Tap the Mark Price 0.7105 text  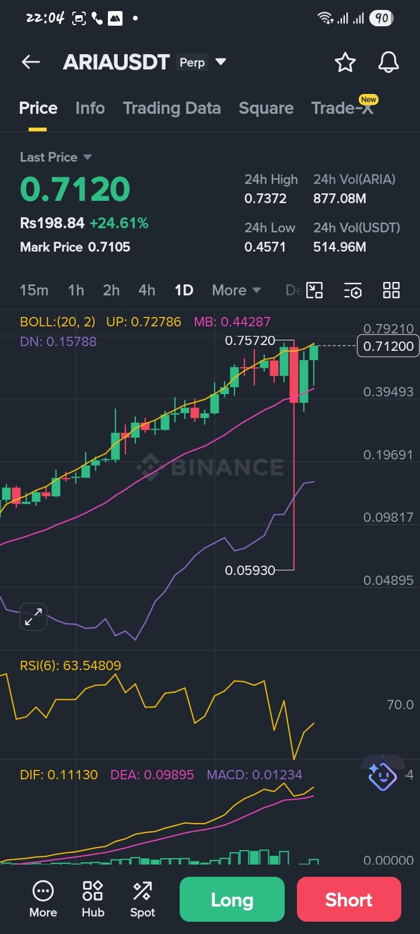tap(75, 247)
